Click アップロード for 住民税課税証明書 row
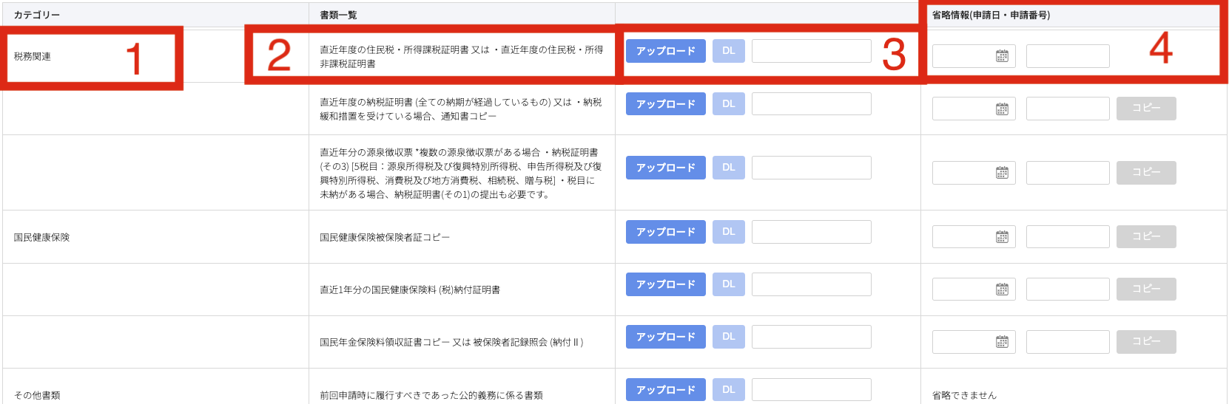 pos(665,51)
